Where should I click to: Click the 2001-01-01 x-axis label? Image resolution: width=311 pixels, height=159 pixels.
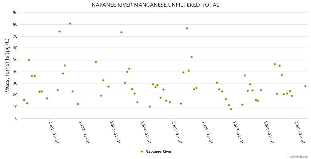click(53, 132)
